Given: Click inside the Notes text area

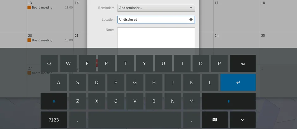Looking at the screenshot, I should pos(156,38).
